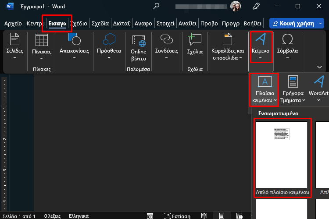329x219 pixels.
Task: Switch to the Κεντρική Home tab
Action: [35, 24]
